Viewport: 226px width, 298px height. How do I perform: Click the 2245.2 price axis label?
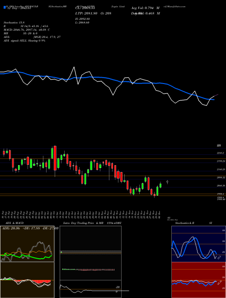point(221,153)
